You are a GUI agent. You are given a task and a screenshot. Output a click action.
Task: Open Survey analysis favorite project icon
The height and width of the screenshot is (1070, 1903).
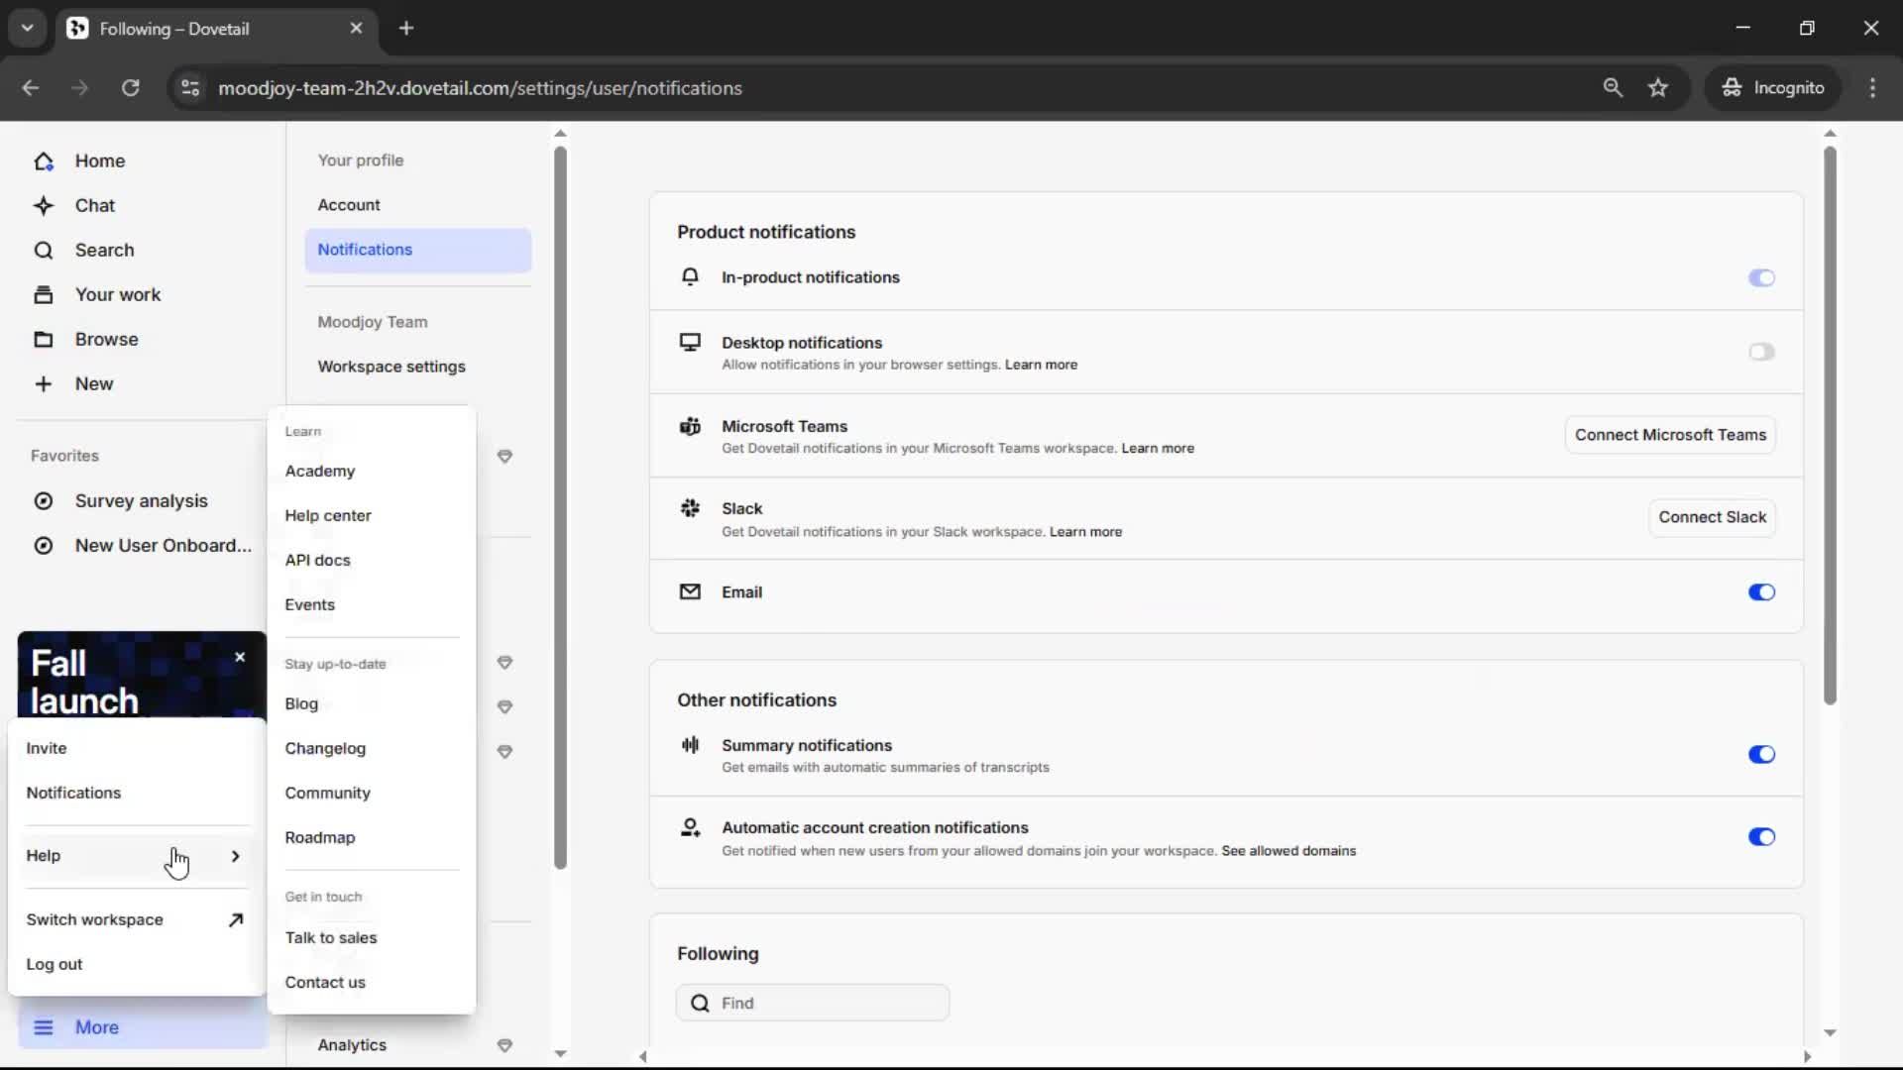[x=44, y=501]
